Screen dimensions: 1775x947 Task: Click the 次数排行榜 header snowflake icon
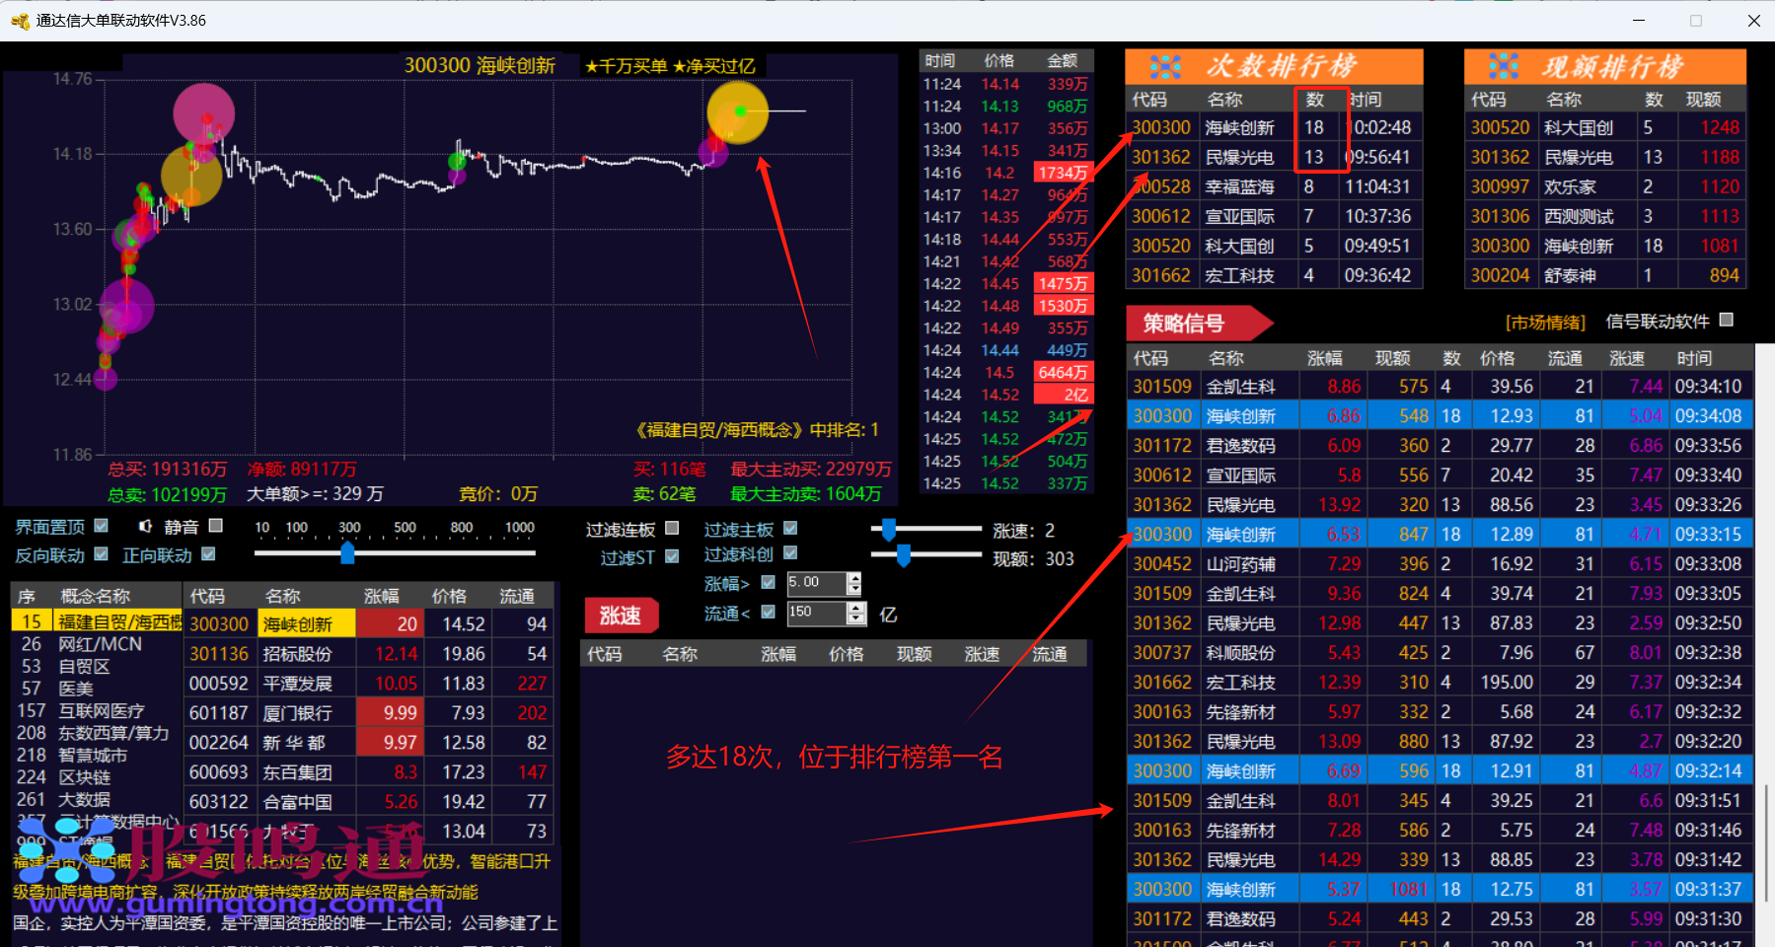point(1165,67)
